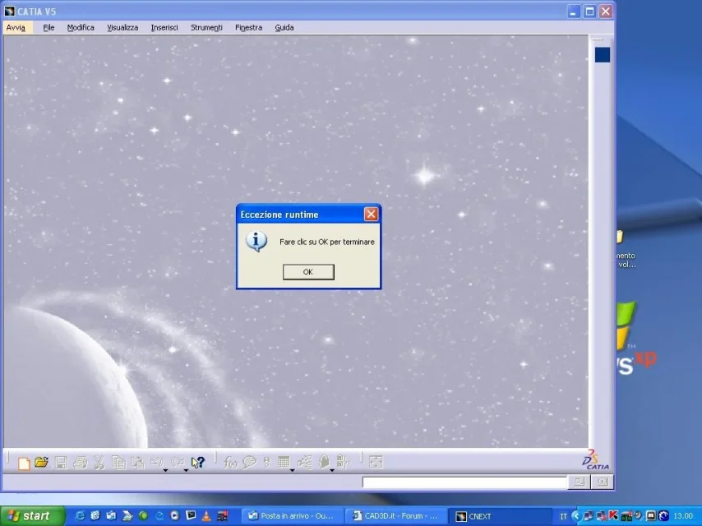Image resolution: width=702 pixels, height=526 pixels.
Task: Expand the Lock icon dropdown arrow
Action: coord(332,470)
